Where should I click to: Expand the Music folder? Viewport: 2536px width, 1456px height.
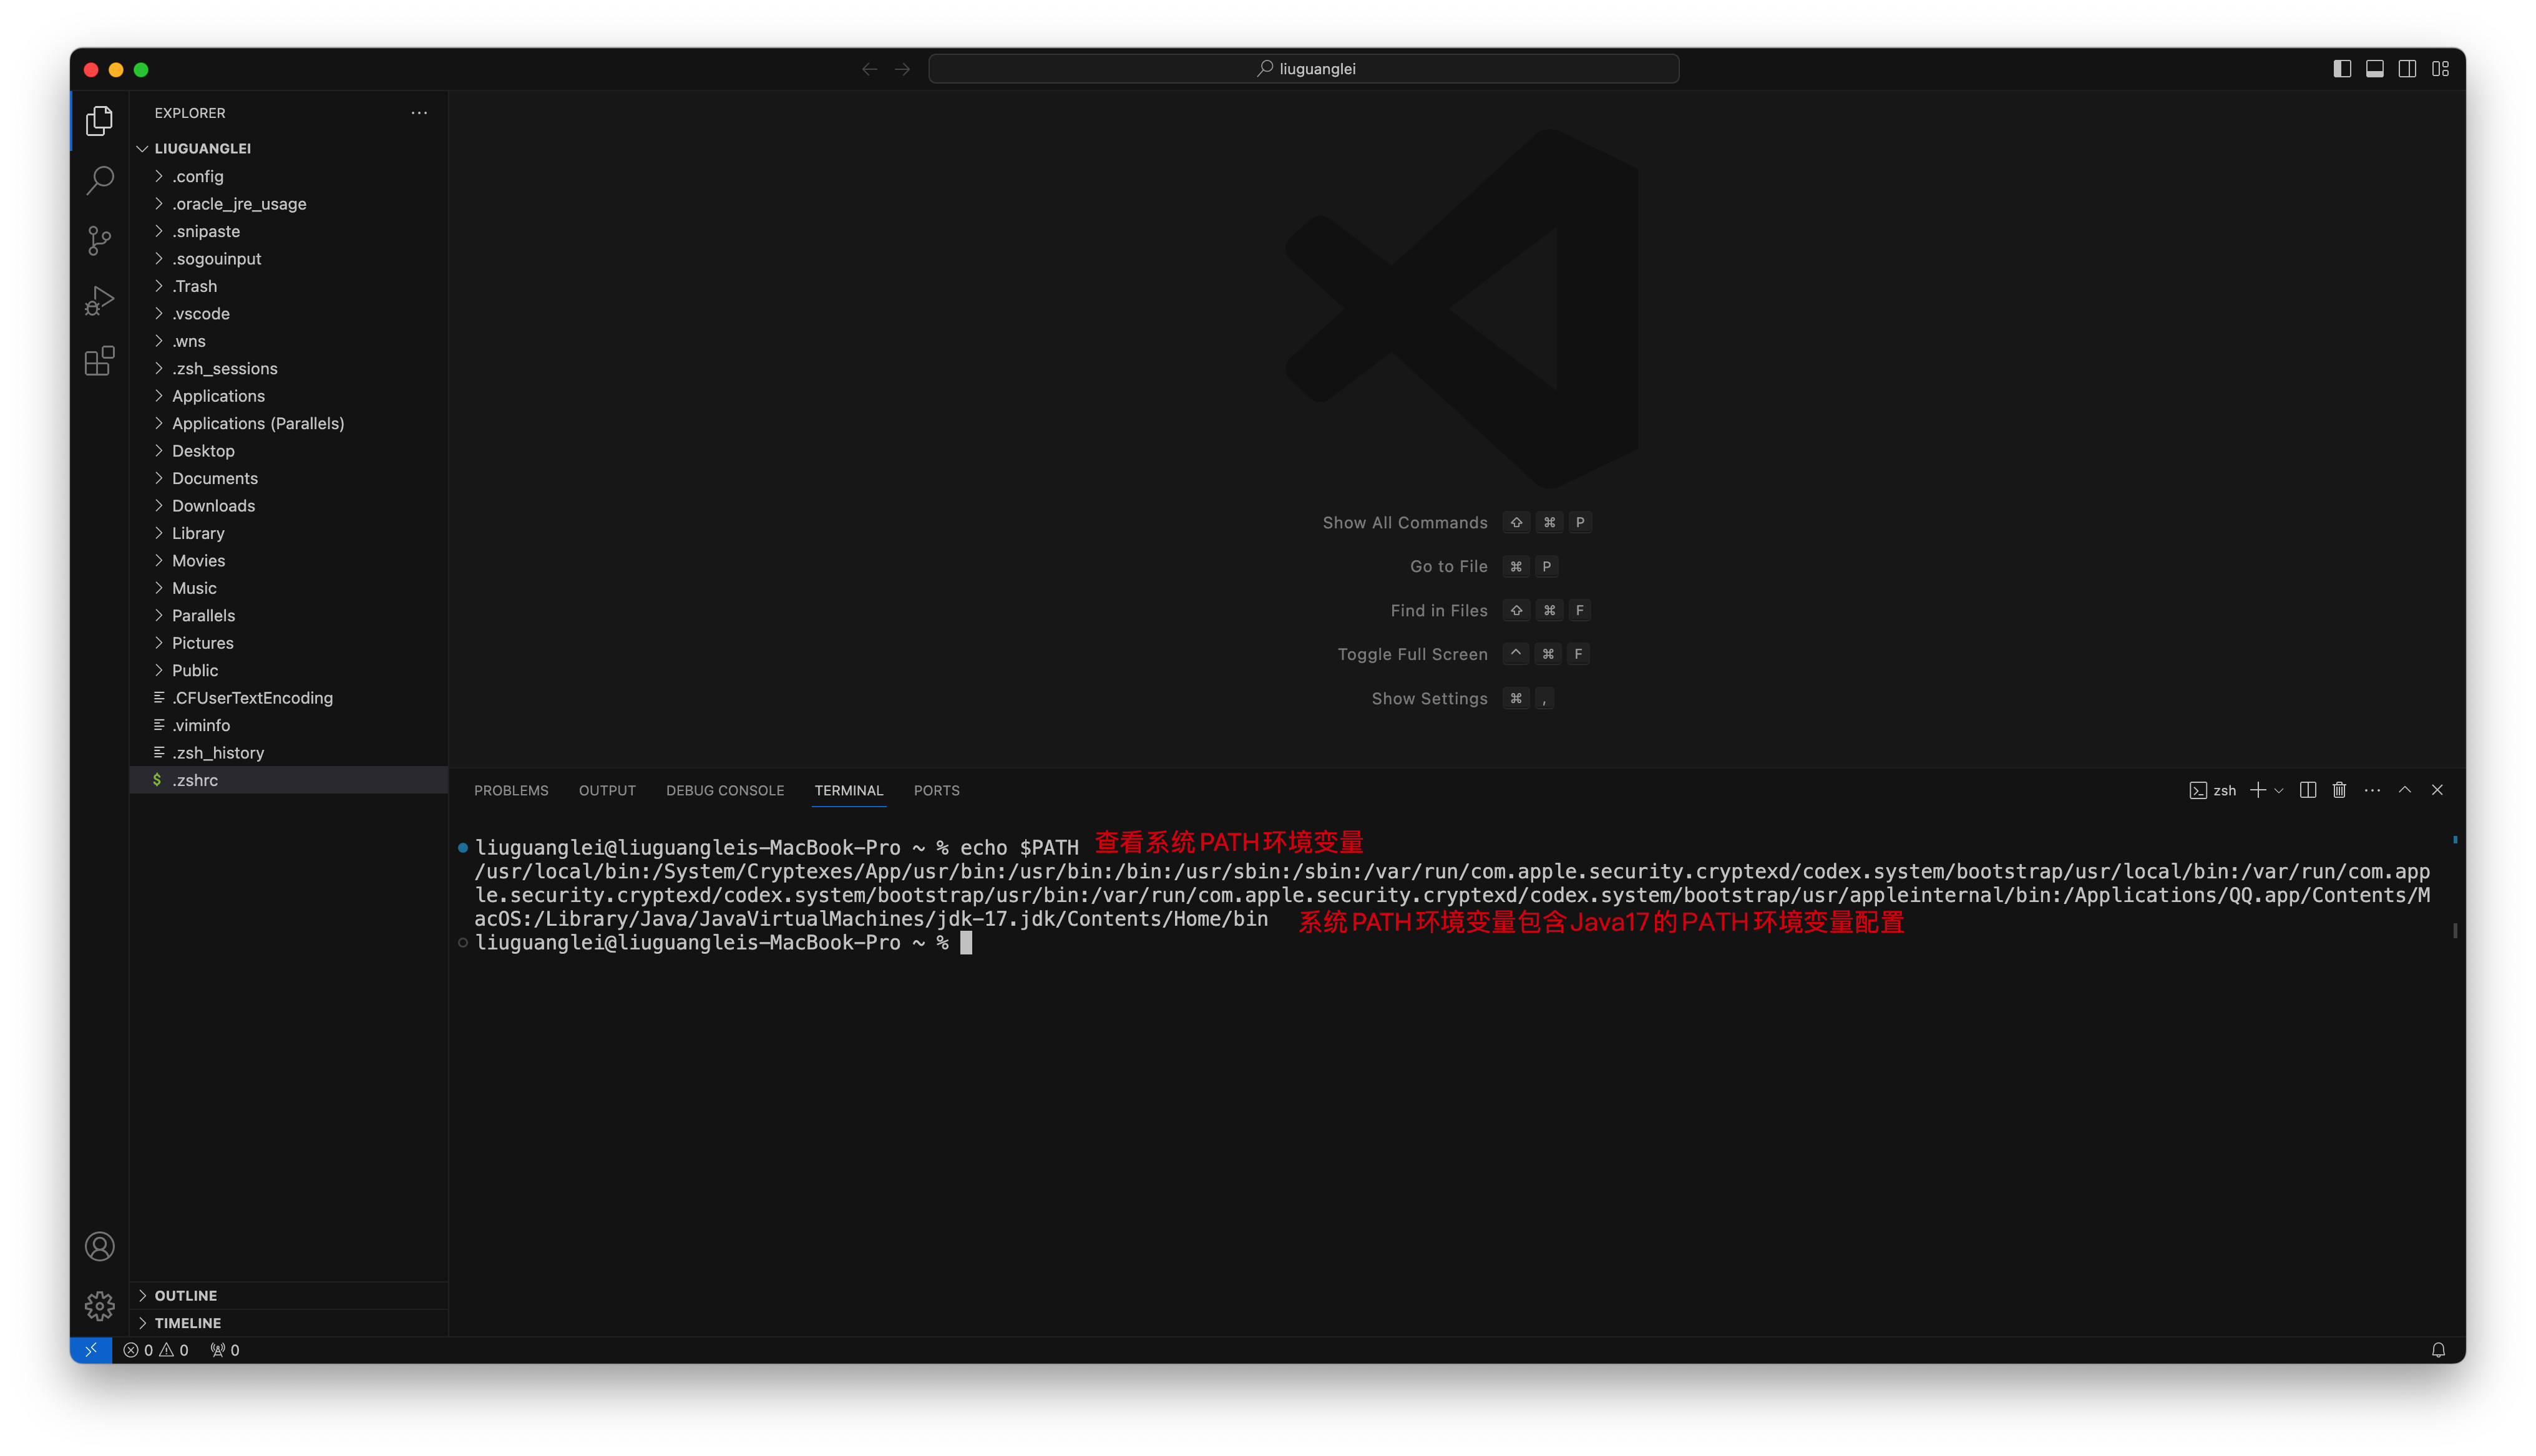[289, 588]
